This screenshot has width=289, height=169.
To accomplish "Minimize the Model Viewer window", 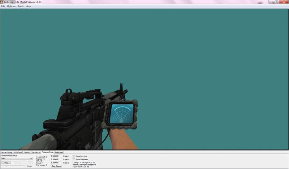I will pos(271,2).
